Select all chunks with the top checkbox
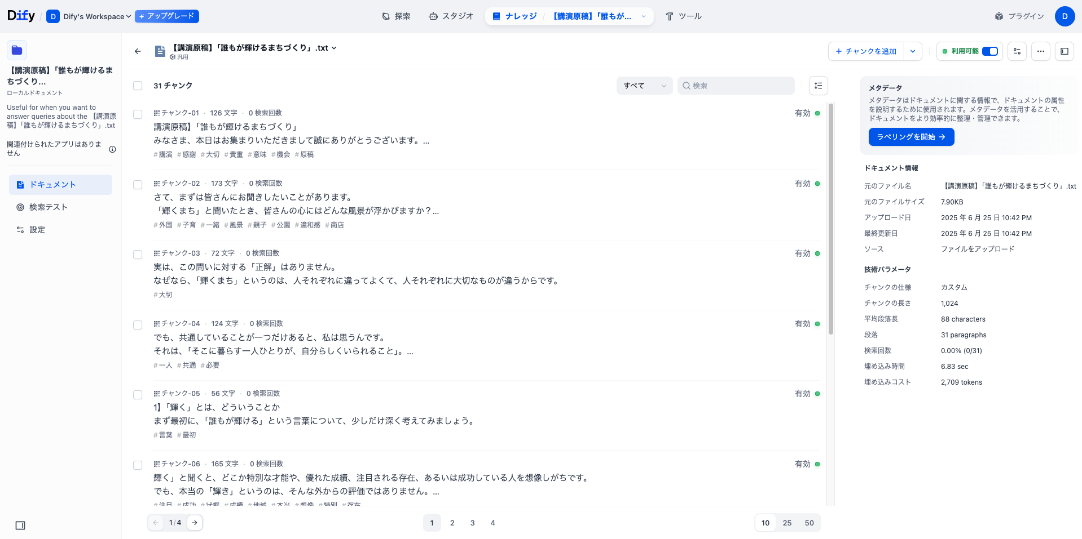1082x539 pixels. click(137, 85)
